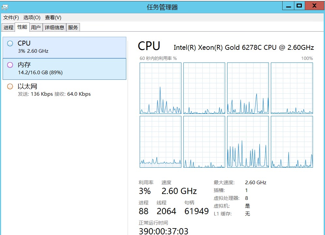Switch to the 用户 tab

(x=36, y=28)
